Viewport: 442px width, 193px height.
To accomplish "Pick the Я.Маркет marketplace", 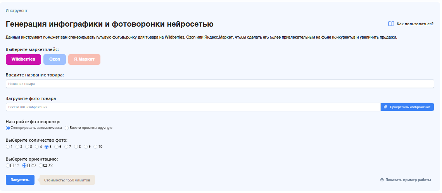I will click(84, 59).
